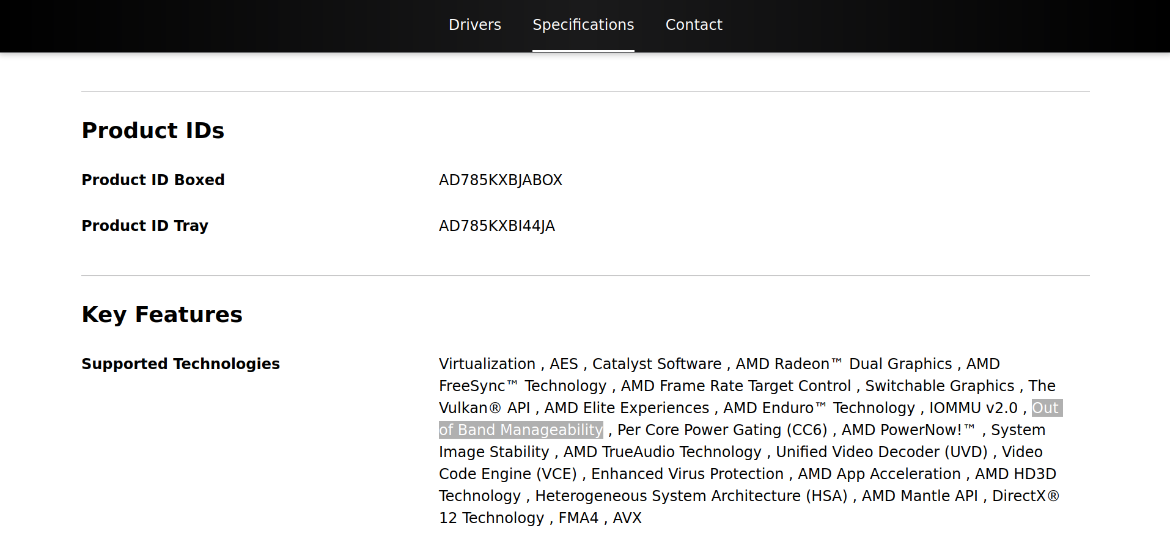Click Heterogeneous System Architecture (HSA) text
This screenshot has width=1170, height=550.
[x=691, y=496]
